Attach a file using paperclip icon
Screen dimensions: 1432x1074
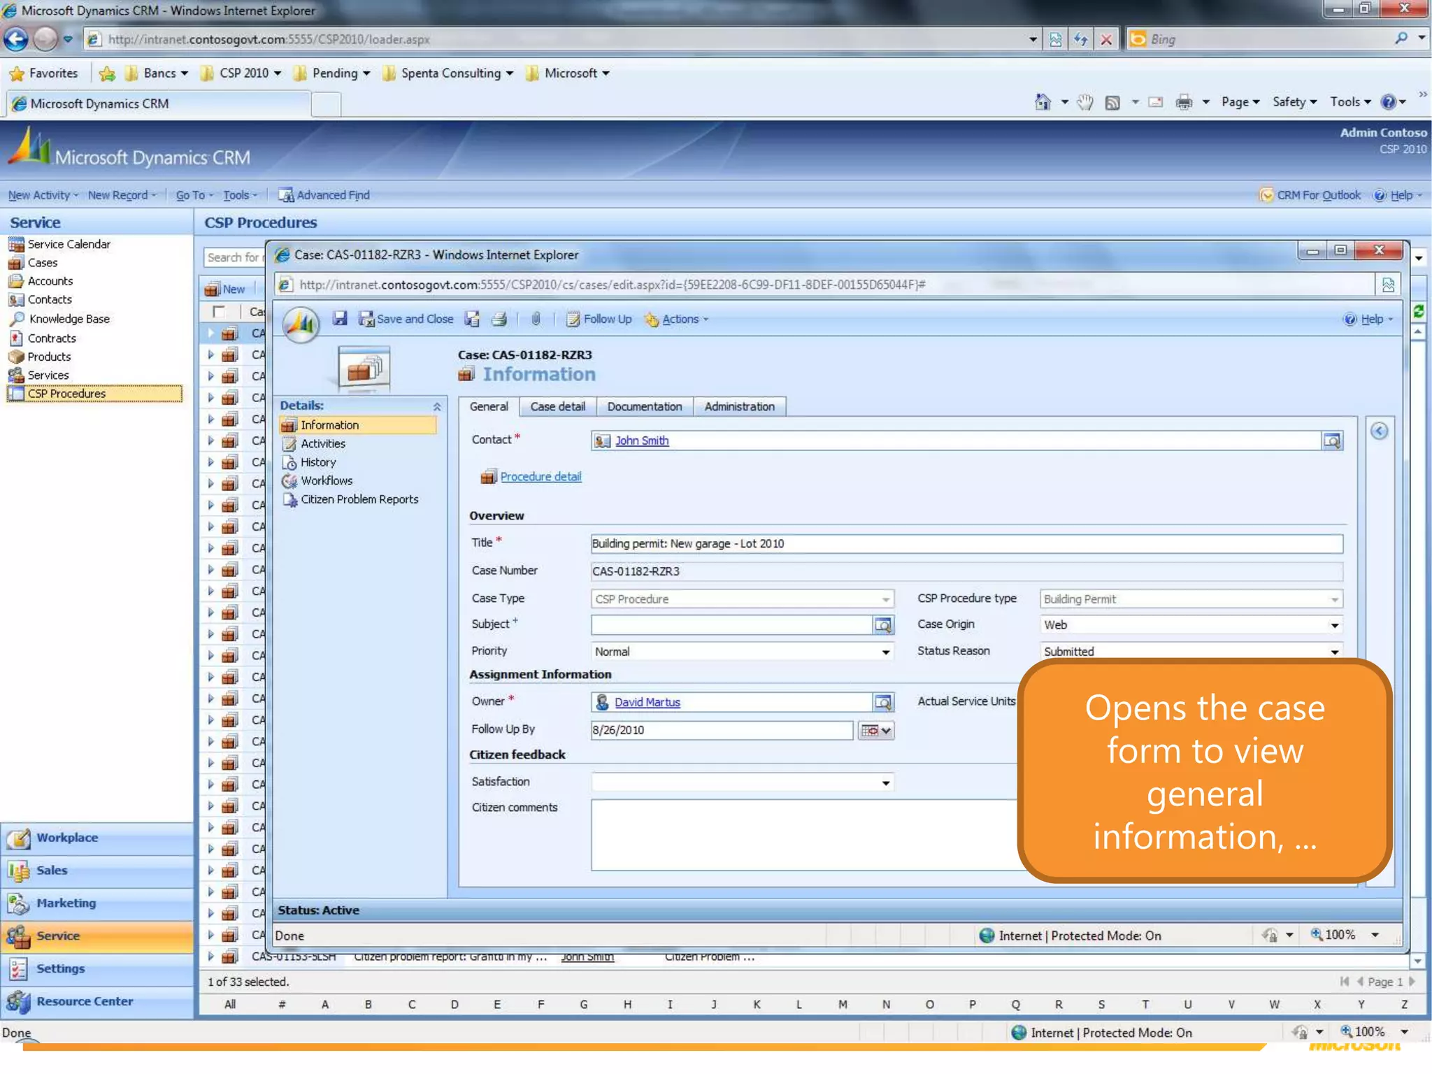point(536,319)
